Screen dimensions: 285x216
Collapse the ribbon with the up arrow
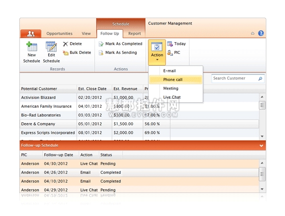(253, 33)
